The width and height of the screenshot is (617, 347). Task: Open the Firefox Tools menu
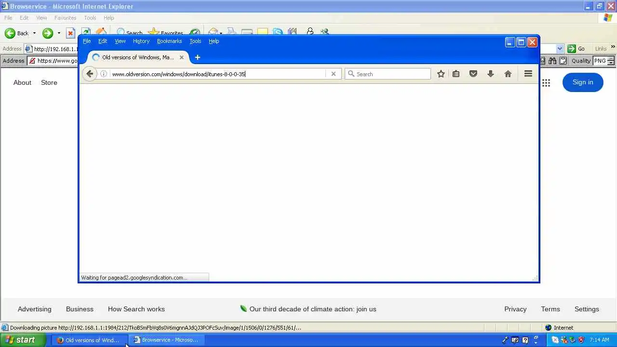pos(195,41)
